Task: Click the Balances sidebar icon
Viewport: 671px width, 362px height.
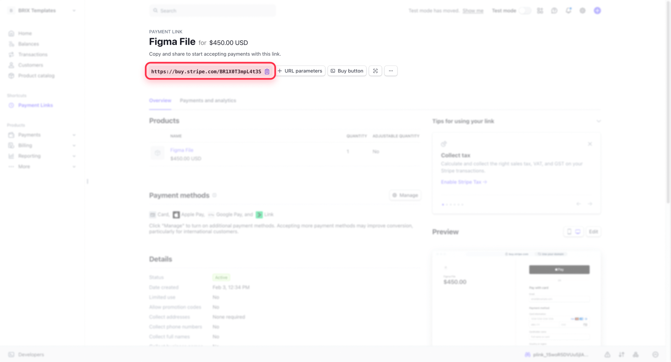Action: pyautogui.click(x=11, y=44)
